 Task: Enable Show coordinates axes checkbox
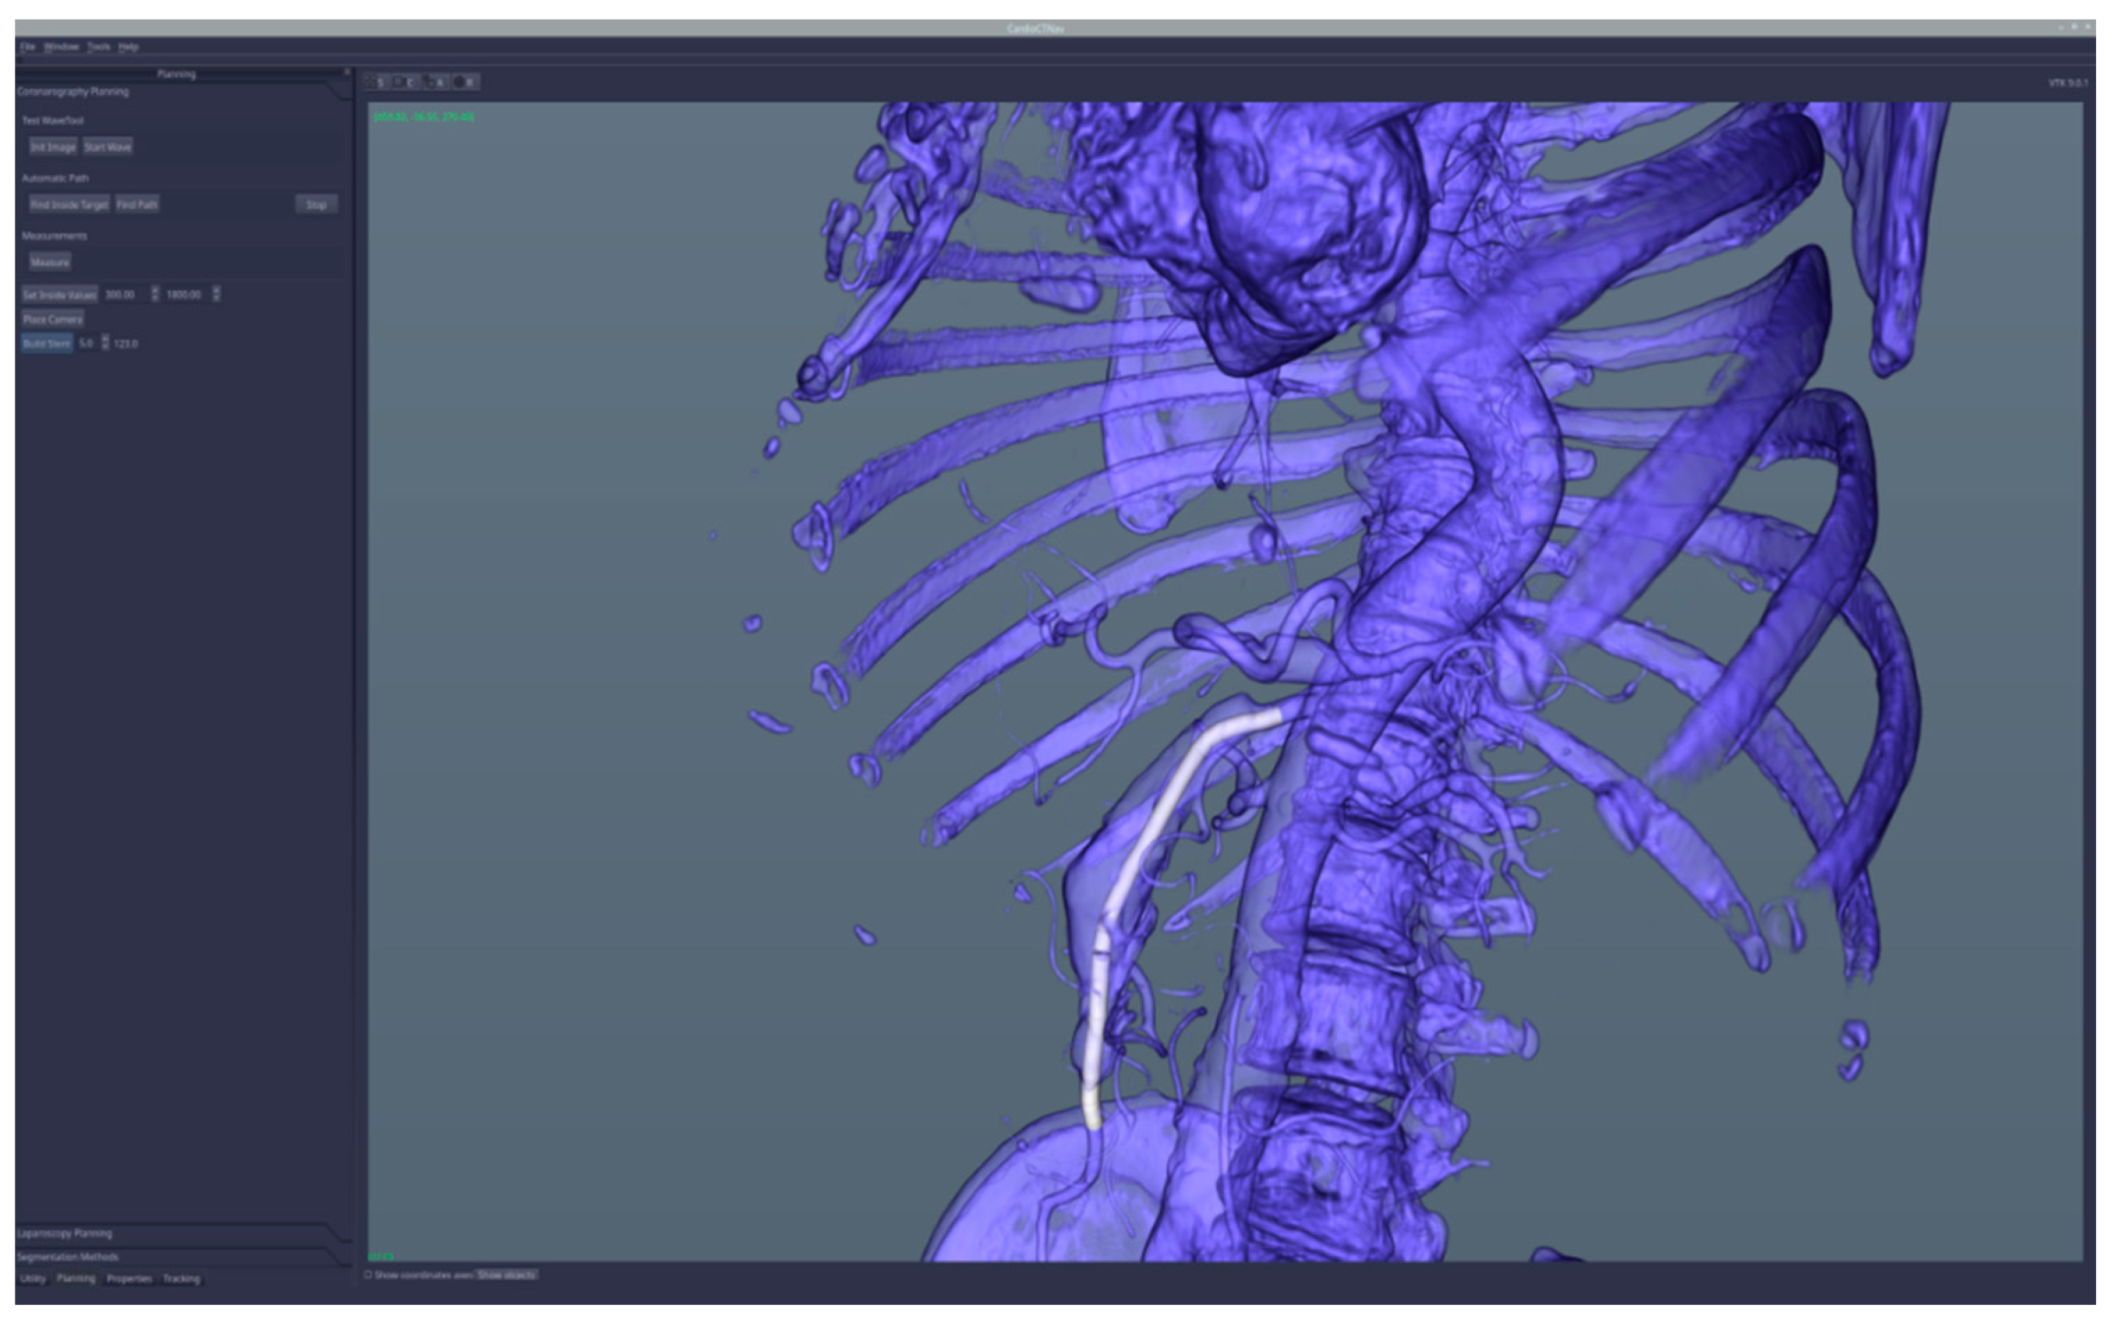point(368,1275)
